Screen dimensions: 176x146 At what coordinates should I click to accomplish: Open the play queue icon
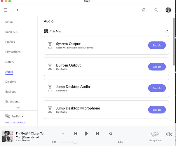pos(111,133)
